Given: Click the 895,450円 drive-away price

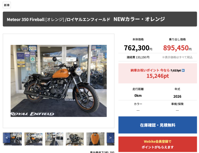Looking at the screenshot, I should click(177, 48).
